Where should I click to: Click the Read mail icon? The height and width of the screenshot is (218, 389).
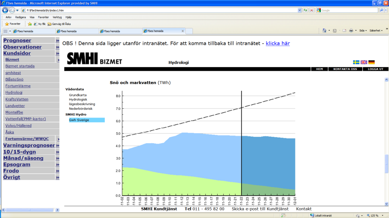pos(344,30)
